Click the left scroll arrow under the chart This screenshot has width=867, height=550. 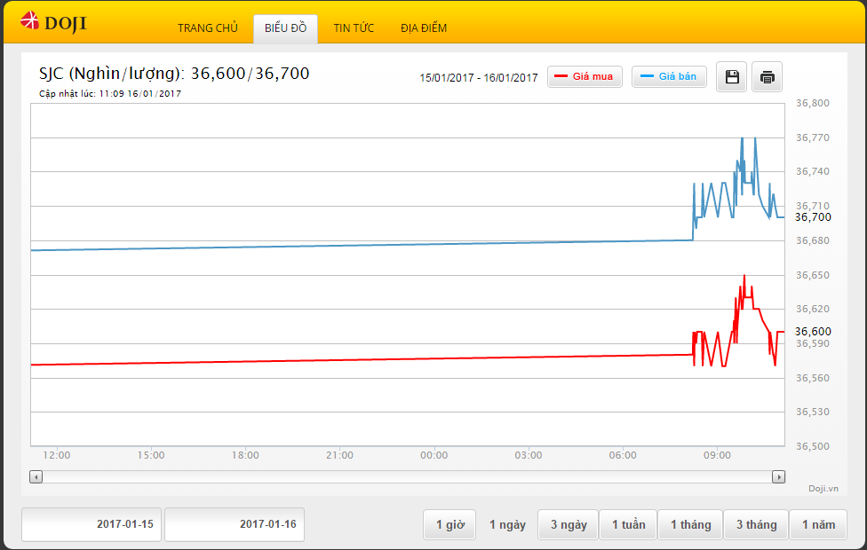click(x=36, y=476)
